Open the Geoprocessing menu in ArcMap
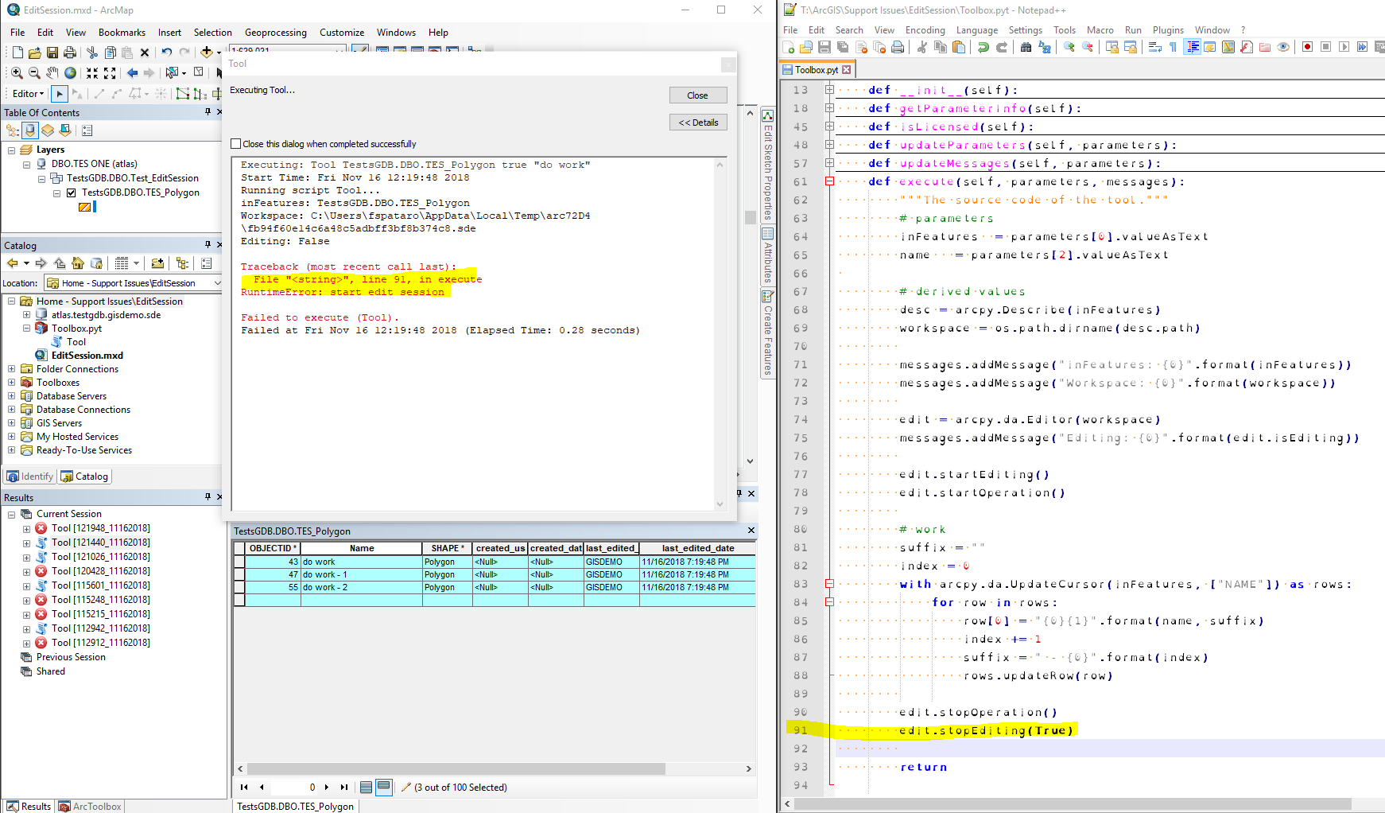The height and width of the screenshot is (813, 1385). [275, 33]
